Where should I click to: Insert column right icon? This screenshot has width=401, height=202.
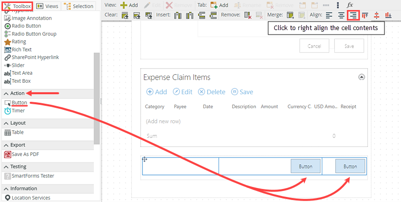point(190,16)
